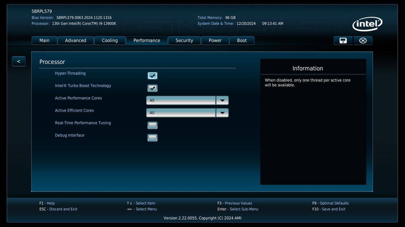
Task: Uncheck Intel Turbo Boost Technology
Action: 153,88
